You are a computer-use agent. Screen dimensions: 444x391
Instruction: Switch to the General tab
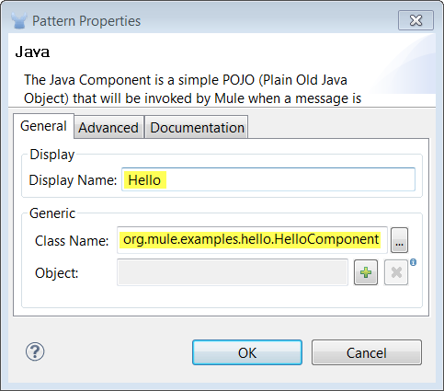click(43, 126)
